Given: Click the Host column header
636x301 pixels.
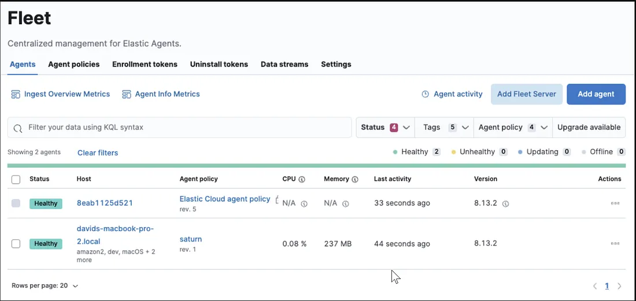Looking at the screenshot, I should tap(84, 179).
